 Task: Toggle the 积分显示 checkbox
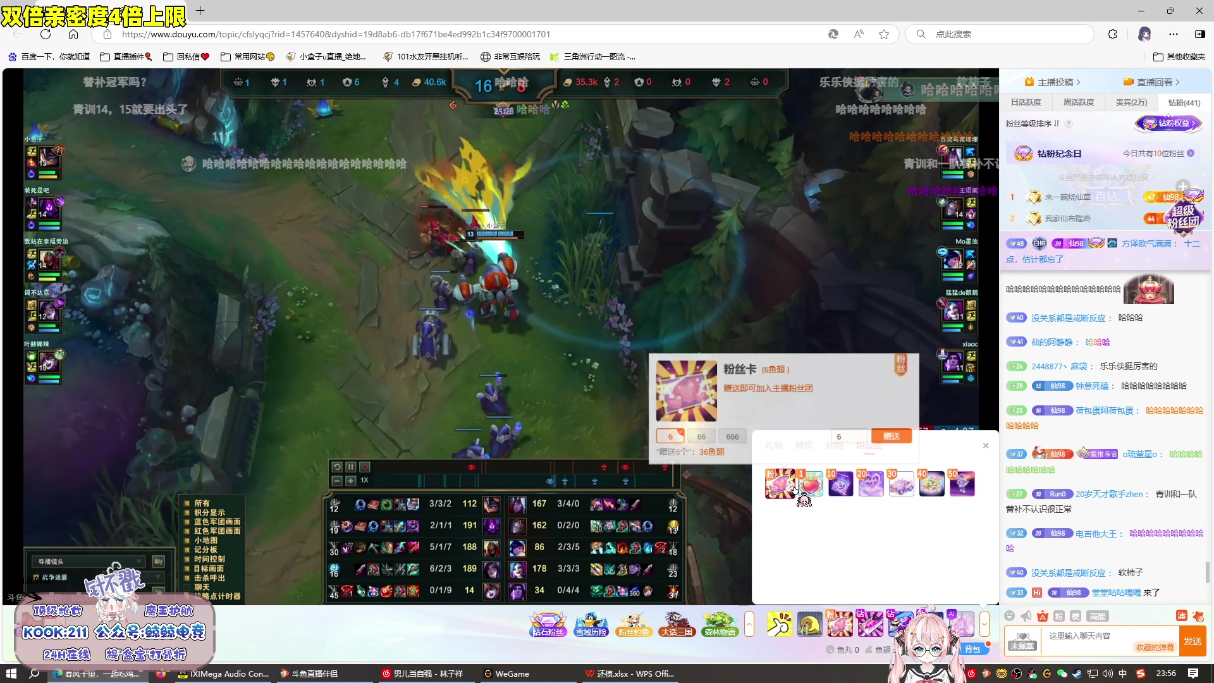click(187, 513)
